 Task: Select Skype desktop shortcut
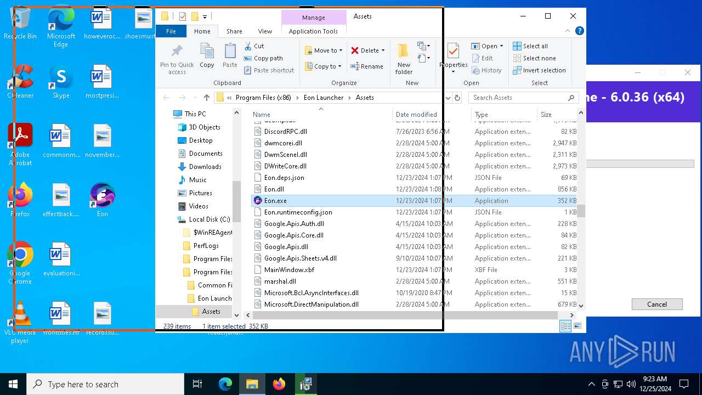(61, 82)
